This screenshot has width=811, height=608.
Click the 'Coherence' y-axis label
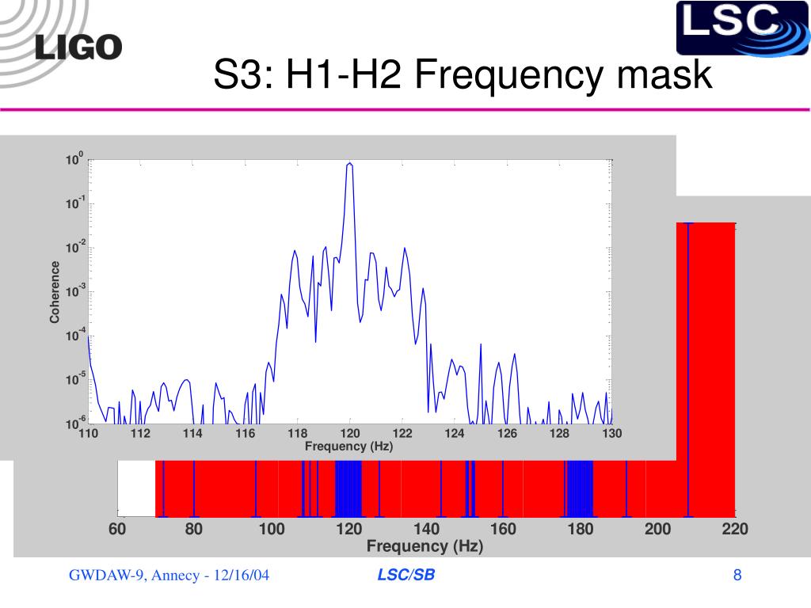tap(55, 292)
